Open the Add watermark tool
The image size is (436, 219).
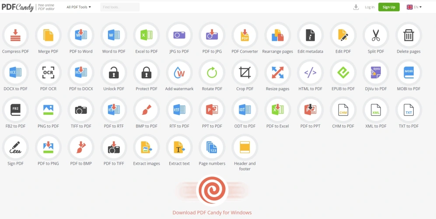[x=179, y=72]
